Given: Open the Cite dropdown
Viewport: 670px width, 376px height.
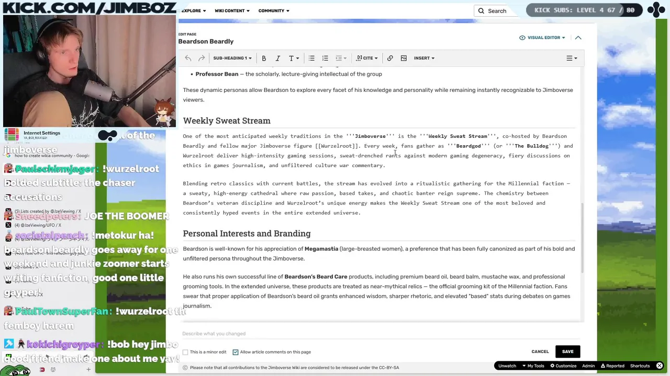Looking at the screenshot, I should pos(367,58).
